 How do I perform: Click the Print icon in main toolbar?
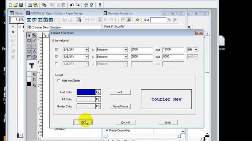tap(30, 5)
